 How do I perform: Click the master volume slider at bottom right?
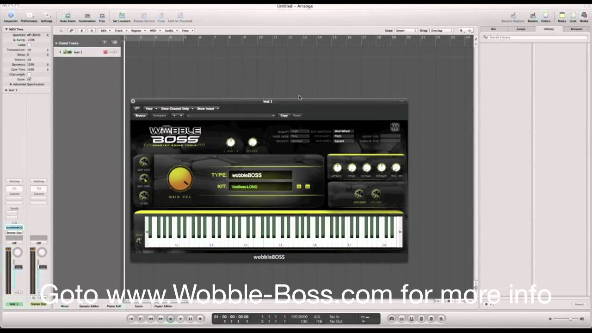click(x=570, y=319)
